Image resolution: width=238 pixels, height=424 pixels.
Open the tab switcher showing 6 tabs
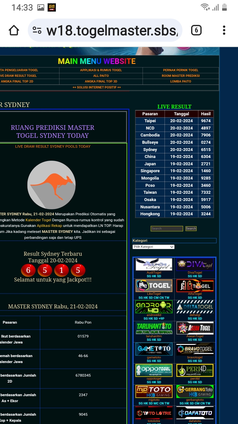[x=196, y=30]
